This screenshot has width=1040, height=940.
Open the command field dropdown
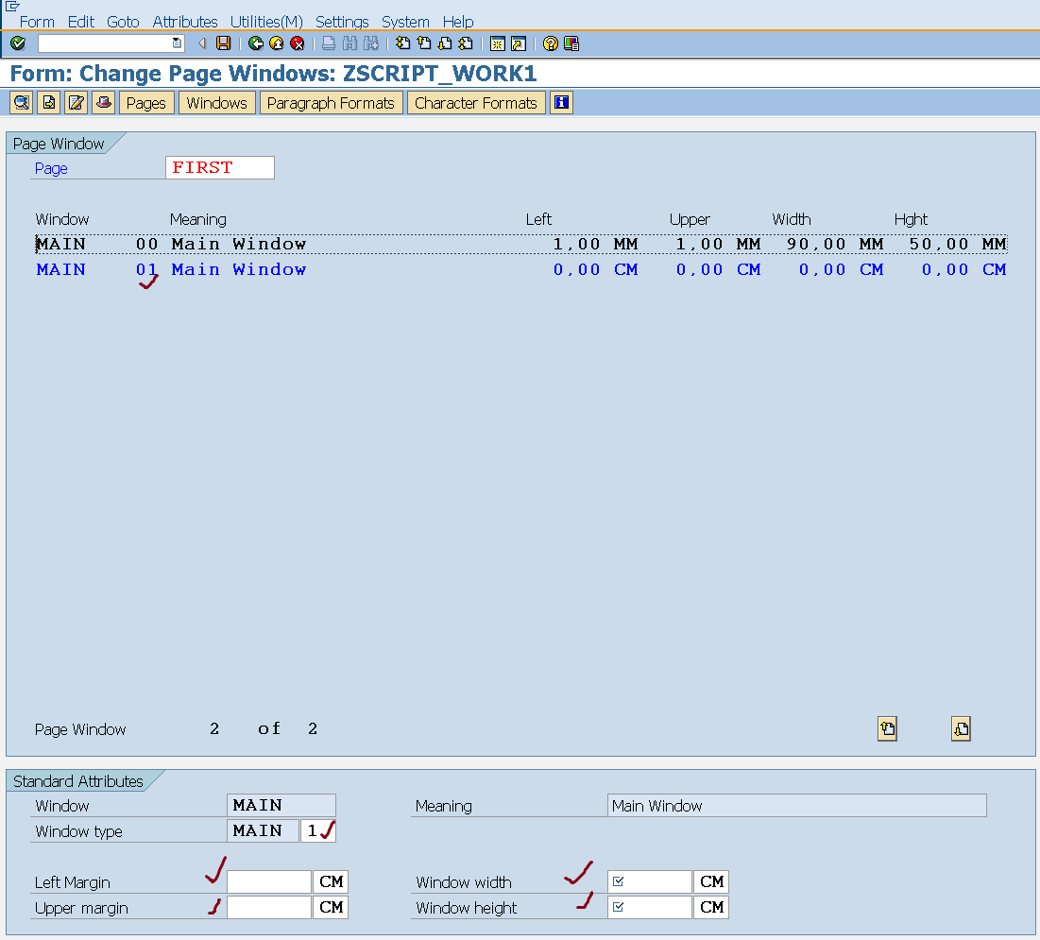pos(176,43)
